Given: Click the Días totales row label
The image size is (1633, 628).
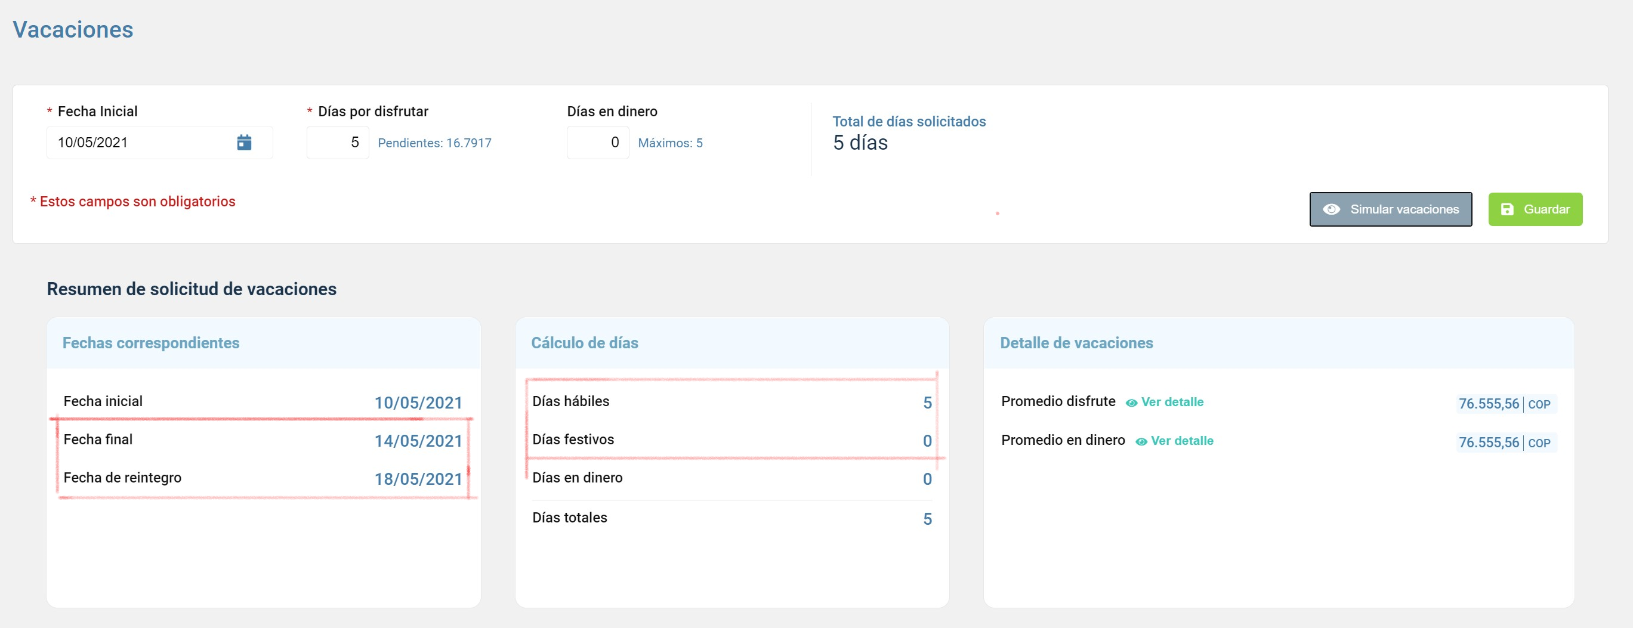Looking at the screenshot, I should pos(569,517).
